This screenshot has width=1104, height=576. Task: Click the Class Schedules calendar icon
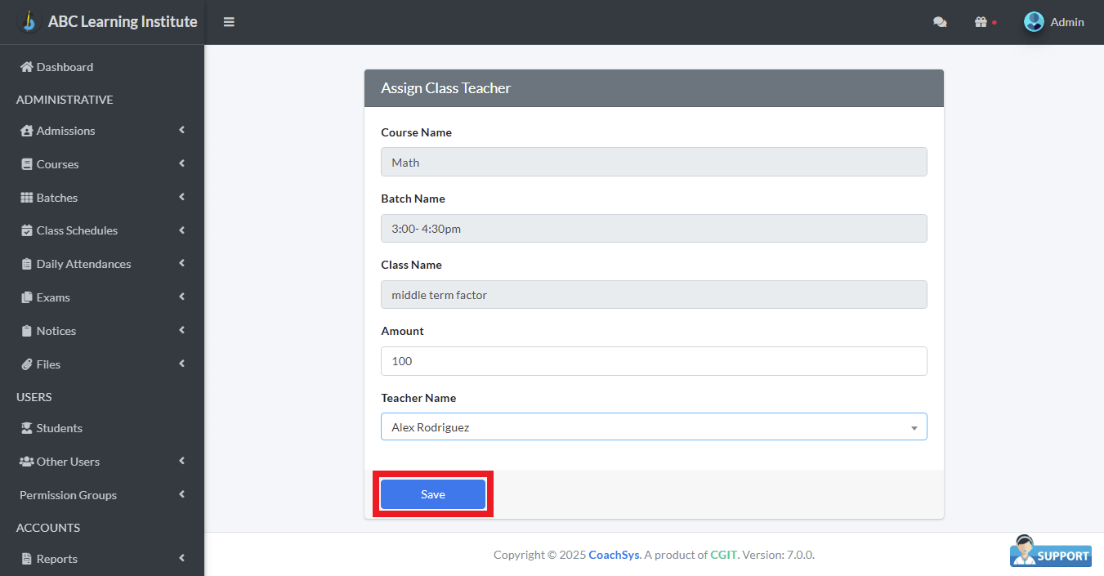(x=27, y=230)
